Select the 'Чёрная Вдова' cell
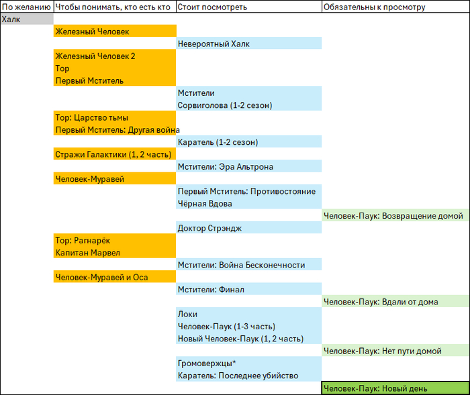This screenshot has height=395, width=470. pos(249,203)
